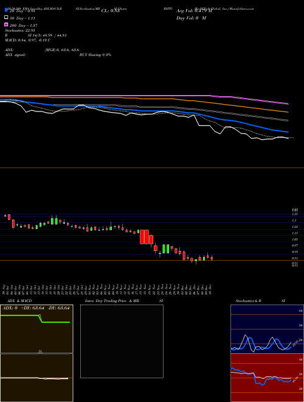The image size is (304, 402).
Task: Click the 'Day Vol: 0 M' label
Action: [191, 18]
